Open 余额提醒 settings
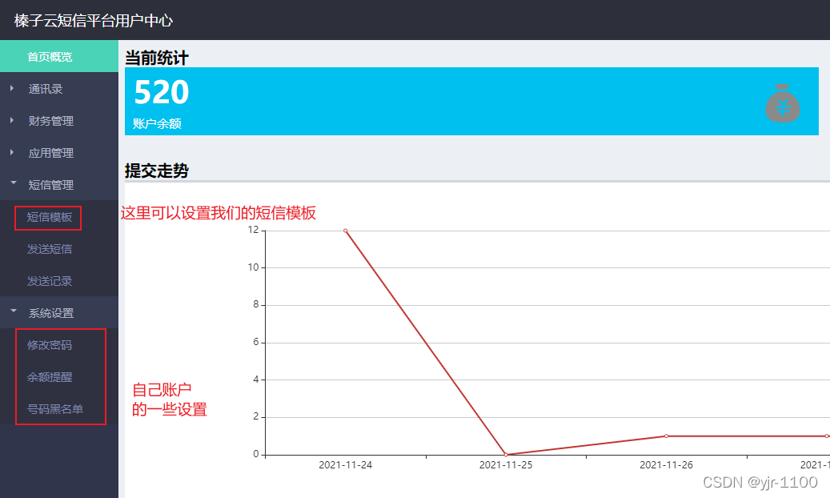The image size is (830, 498). point(50,377)
